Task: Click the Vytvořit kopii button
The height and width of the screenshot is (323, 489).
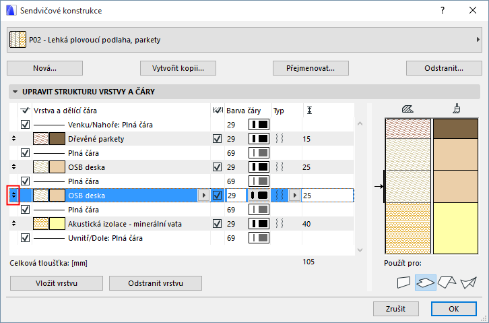Action: coord(179,68)
